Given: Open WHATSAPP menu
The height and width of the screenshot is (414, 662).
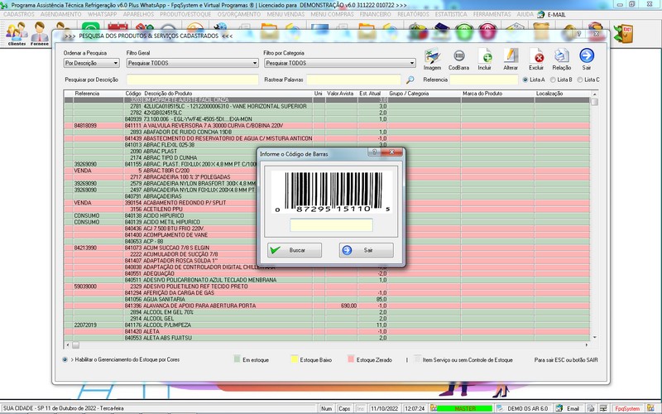Looking at the screenshot, I should click(x=102, y=14).
